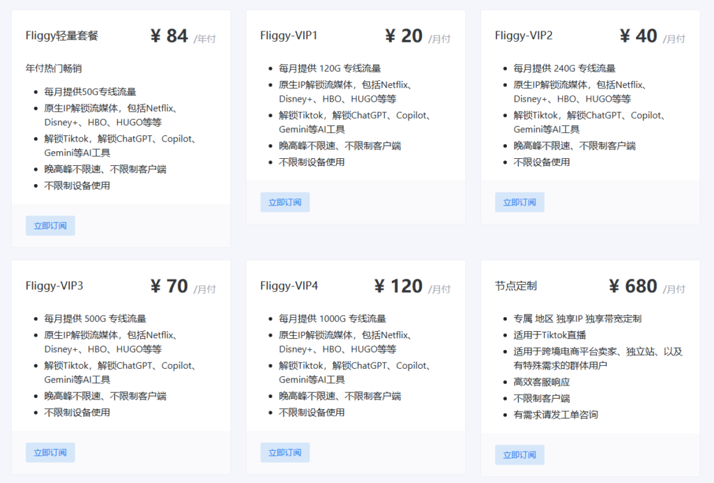
Task: Click the ¥ 20 monthly price
Action: [x=404, y=36]
